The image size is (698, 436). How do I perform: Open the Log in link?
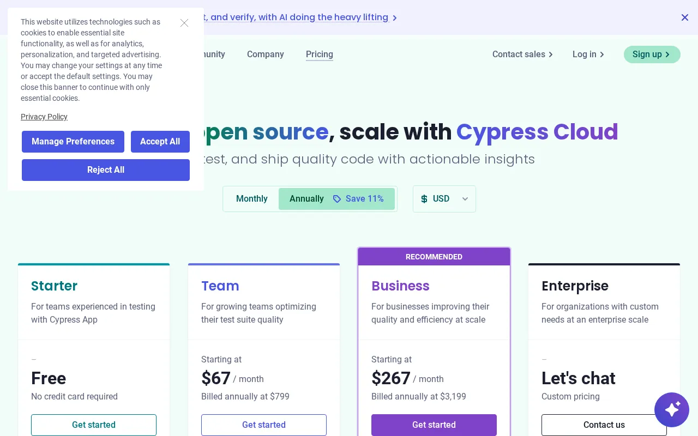(x=588, y=55)
